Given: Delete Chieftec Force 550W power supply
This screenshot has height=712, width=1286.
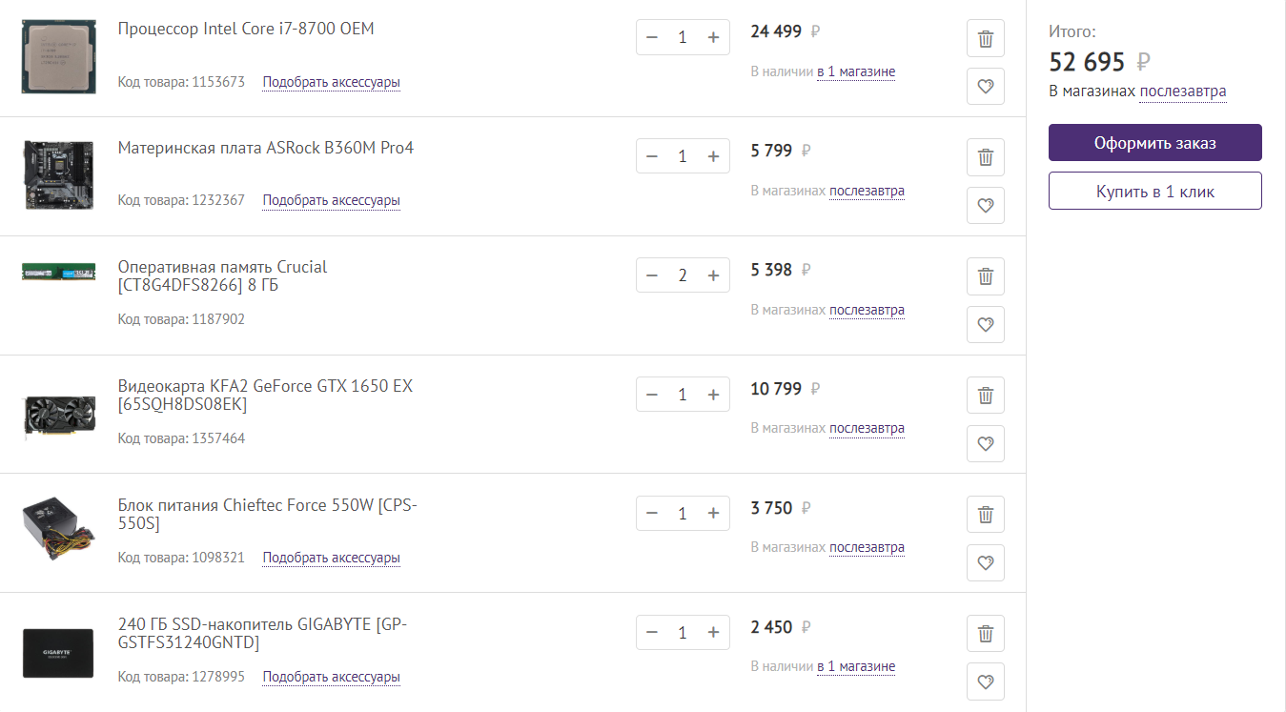Looking at the screenshot, I should click(x=985, y=515).
